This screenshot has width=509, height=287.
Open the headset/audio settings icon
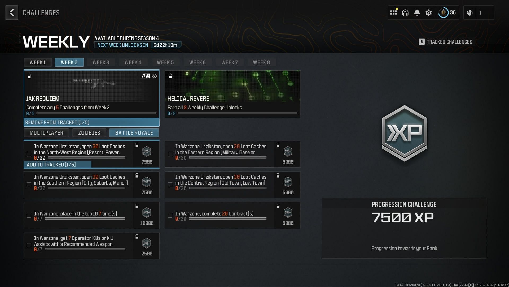tap(405, 12)
